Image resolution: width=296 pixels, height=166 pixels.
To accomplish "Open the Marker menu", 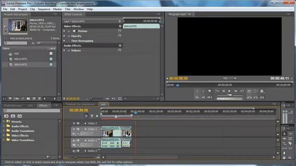I will (57, 9).
